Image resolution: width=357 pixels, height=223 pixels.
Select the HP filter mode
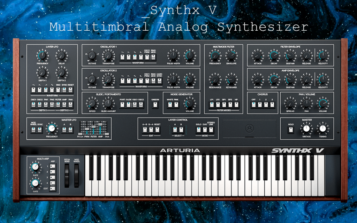[236, 105]
